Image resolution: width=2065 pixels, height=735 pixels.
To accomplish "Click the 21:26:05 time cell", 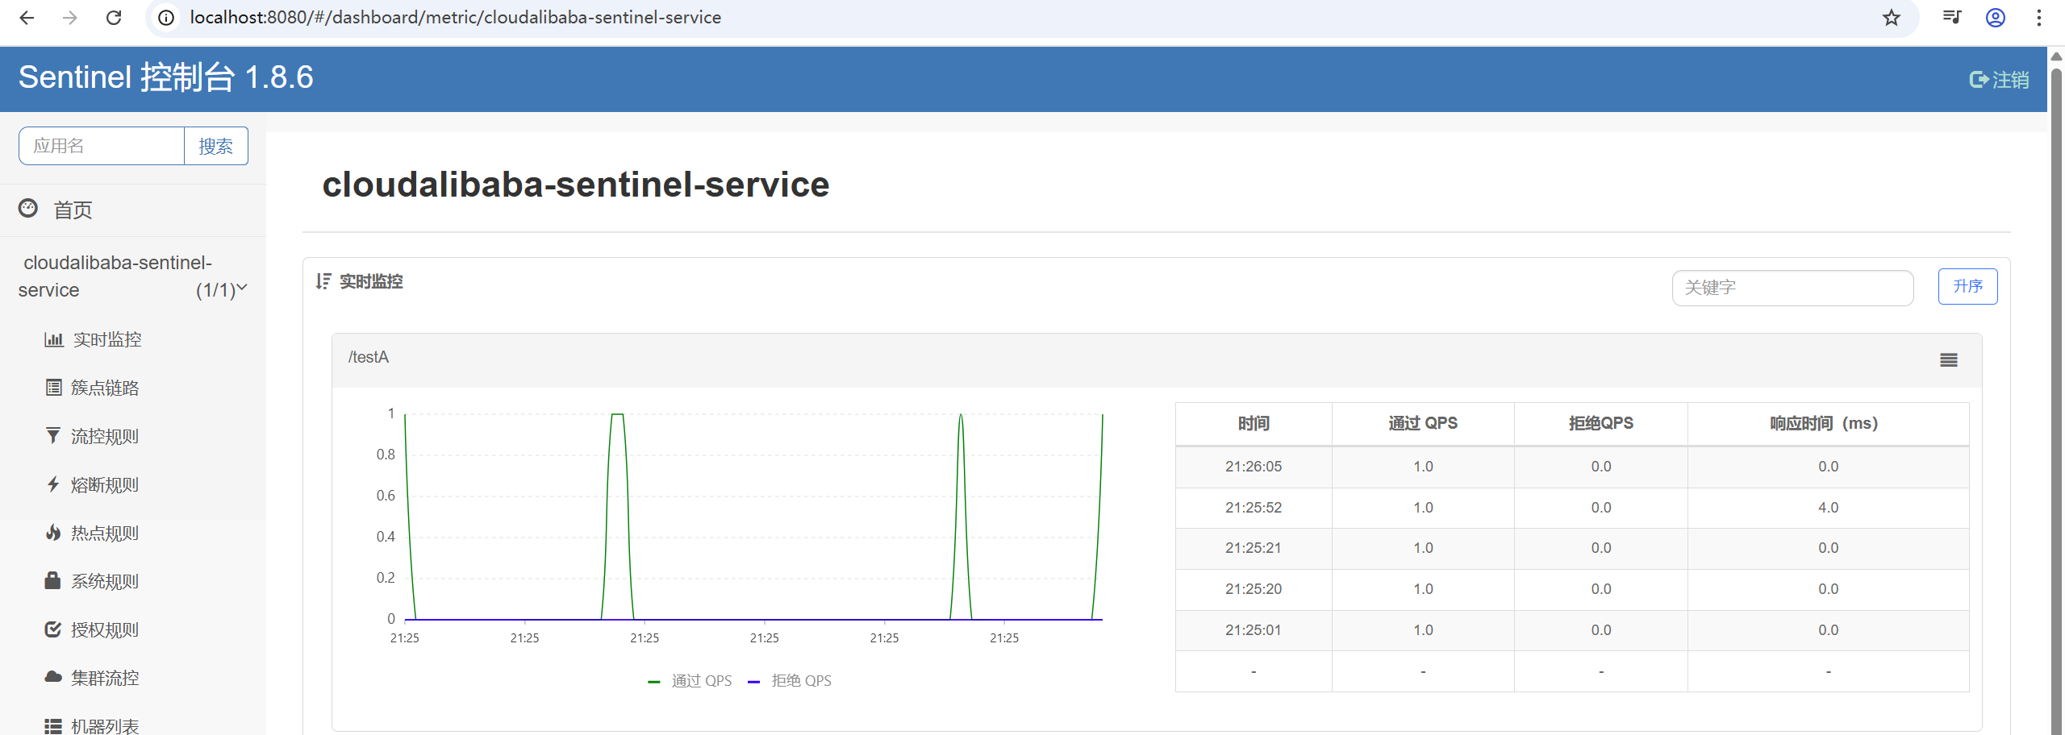I will [1254, 467].
